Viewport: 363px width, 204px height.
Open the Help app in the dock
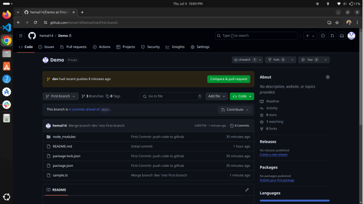[7, 79]
